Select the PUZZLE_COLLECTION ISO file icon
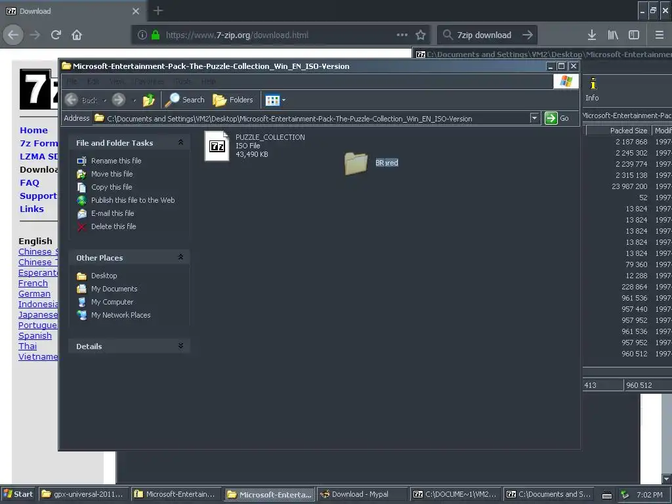The width and height of the screenshot is (672, 504). (x=217, y=146)
